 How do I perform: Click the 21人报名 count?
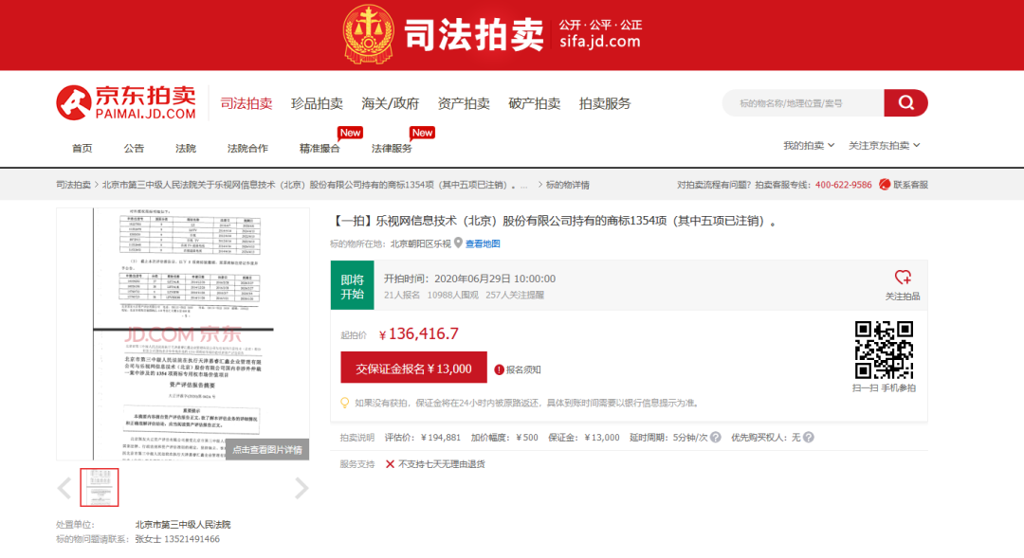[x=402, y=295]
